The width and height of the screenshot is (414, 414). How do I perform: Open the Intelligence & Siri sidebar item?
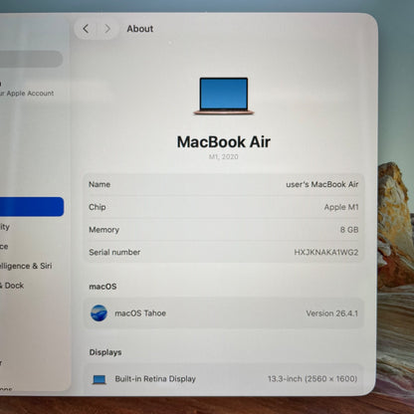click(26, 266)
